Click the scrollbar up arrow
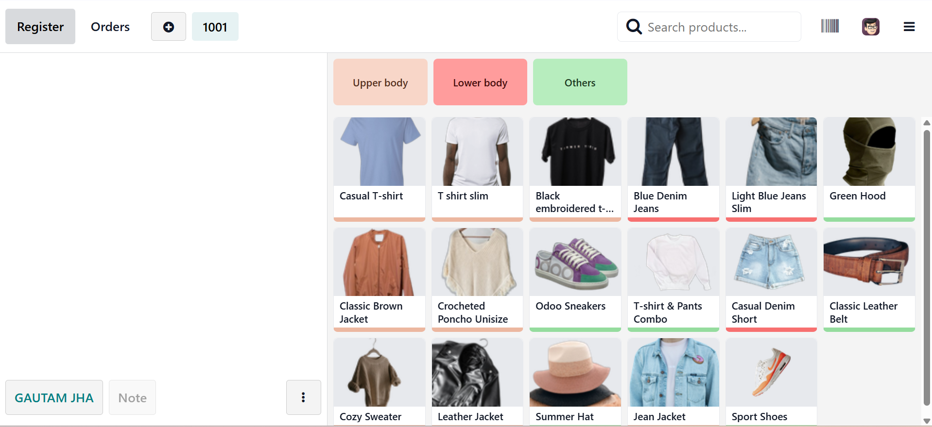The image size is (932, 427). 927,123
